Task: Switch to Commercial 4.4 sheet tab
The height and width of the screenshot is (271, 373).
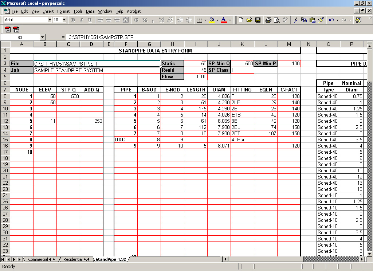Action: [x=42, y=259]
